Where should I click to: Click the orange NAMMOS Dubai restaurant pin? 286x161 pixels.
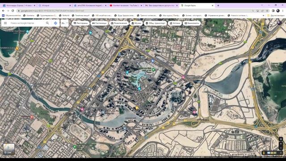click(17, 49)
